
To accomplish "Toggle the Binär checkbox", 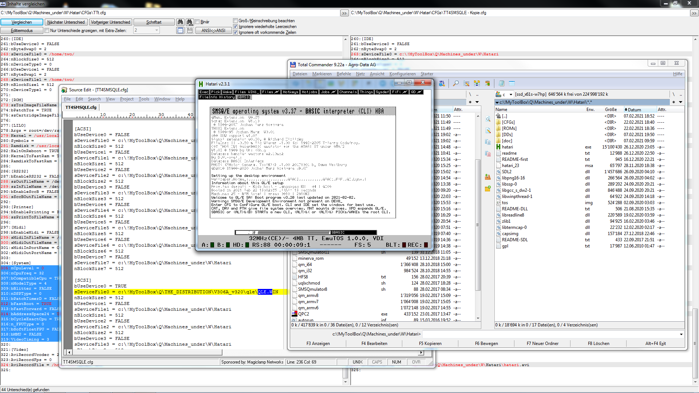I will (x=197, y=22).
